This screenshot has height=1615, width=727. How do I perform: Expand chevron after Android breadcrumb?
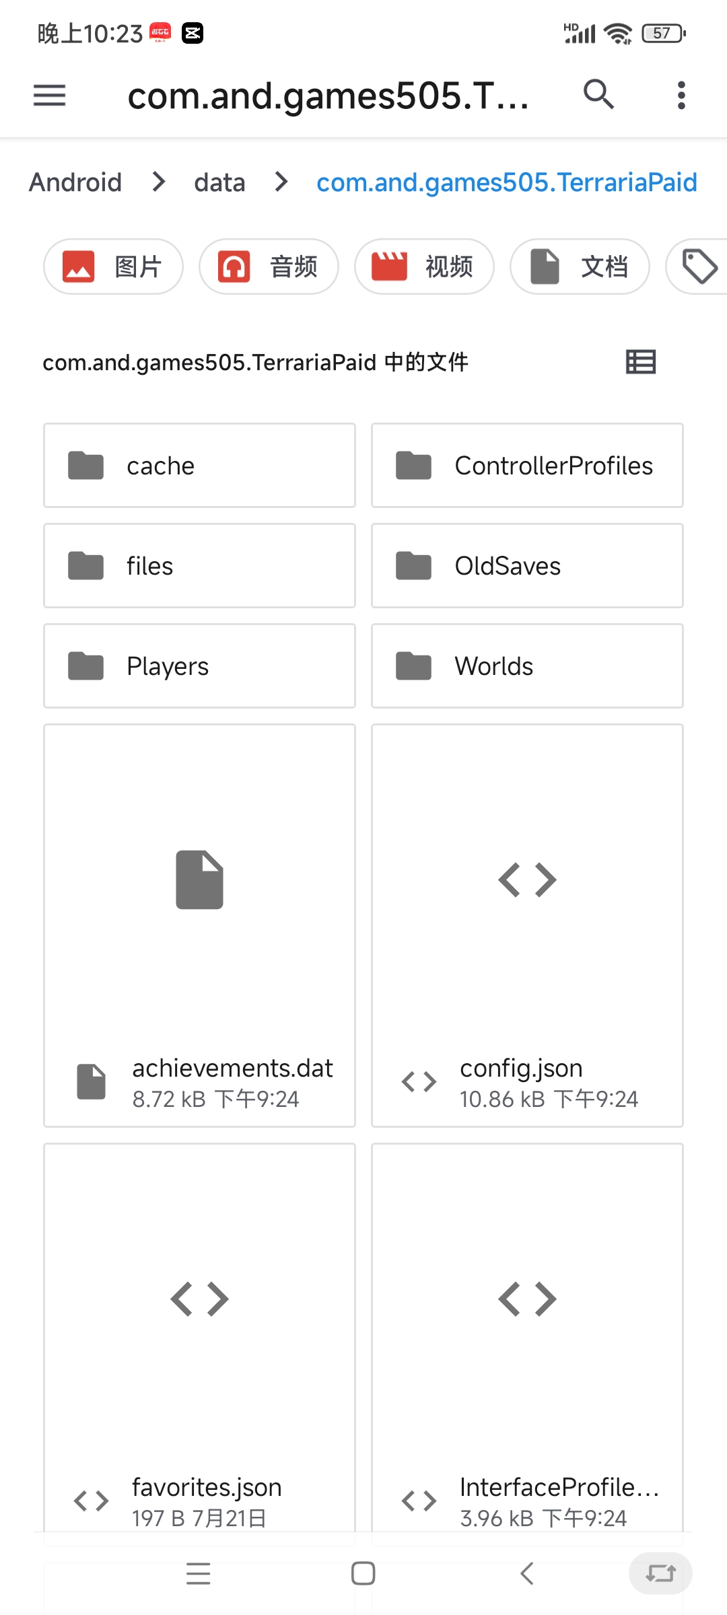159,182
